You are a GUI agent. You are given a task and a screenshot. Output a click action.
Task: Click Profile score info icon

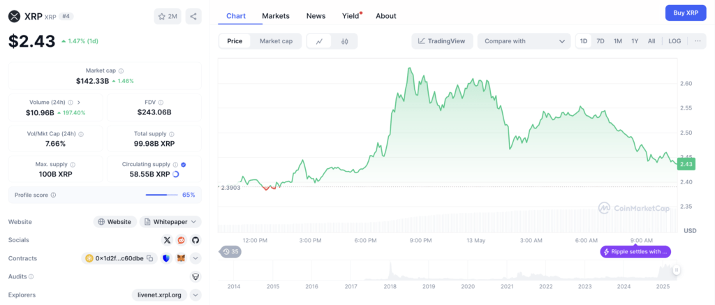pos(53,195)
